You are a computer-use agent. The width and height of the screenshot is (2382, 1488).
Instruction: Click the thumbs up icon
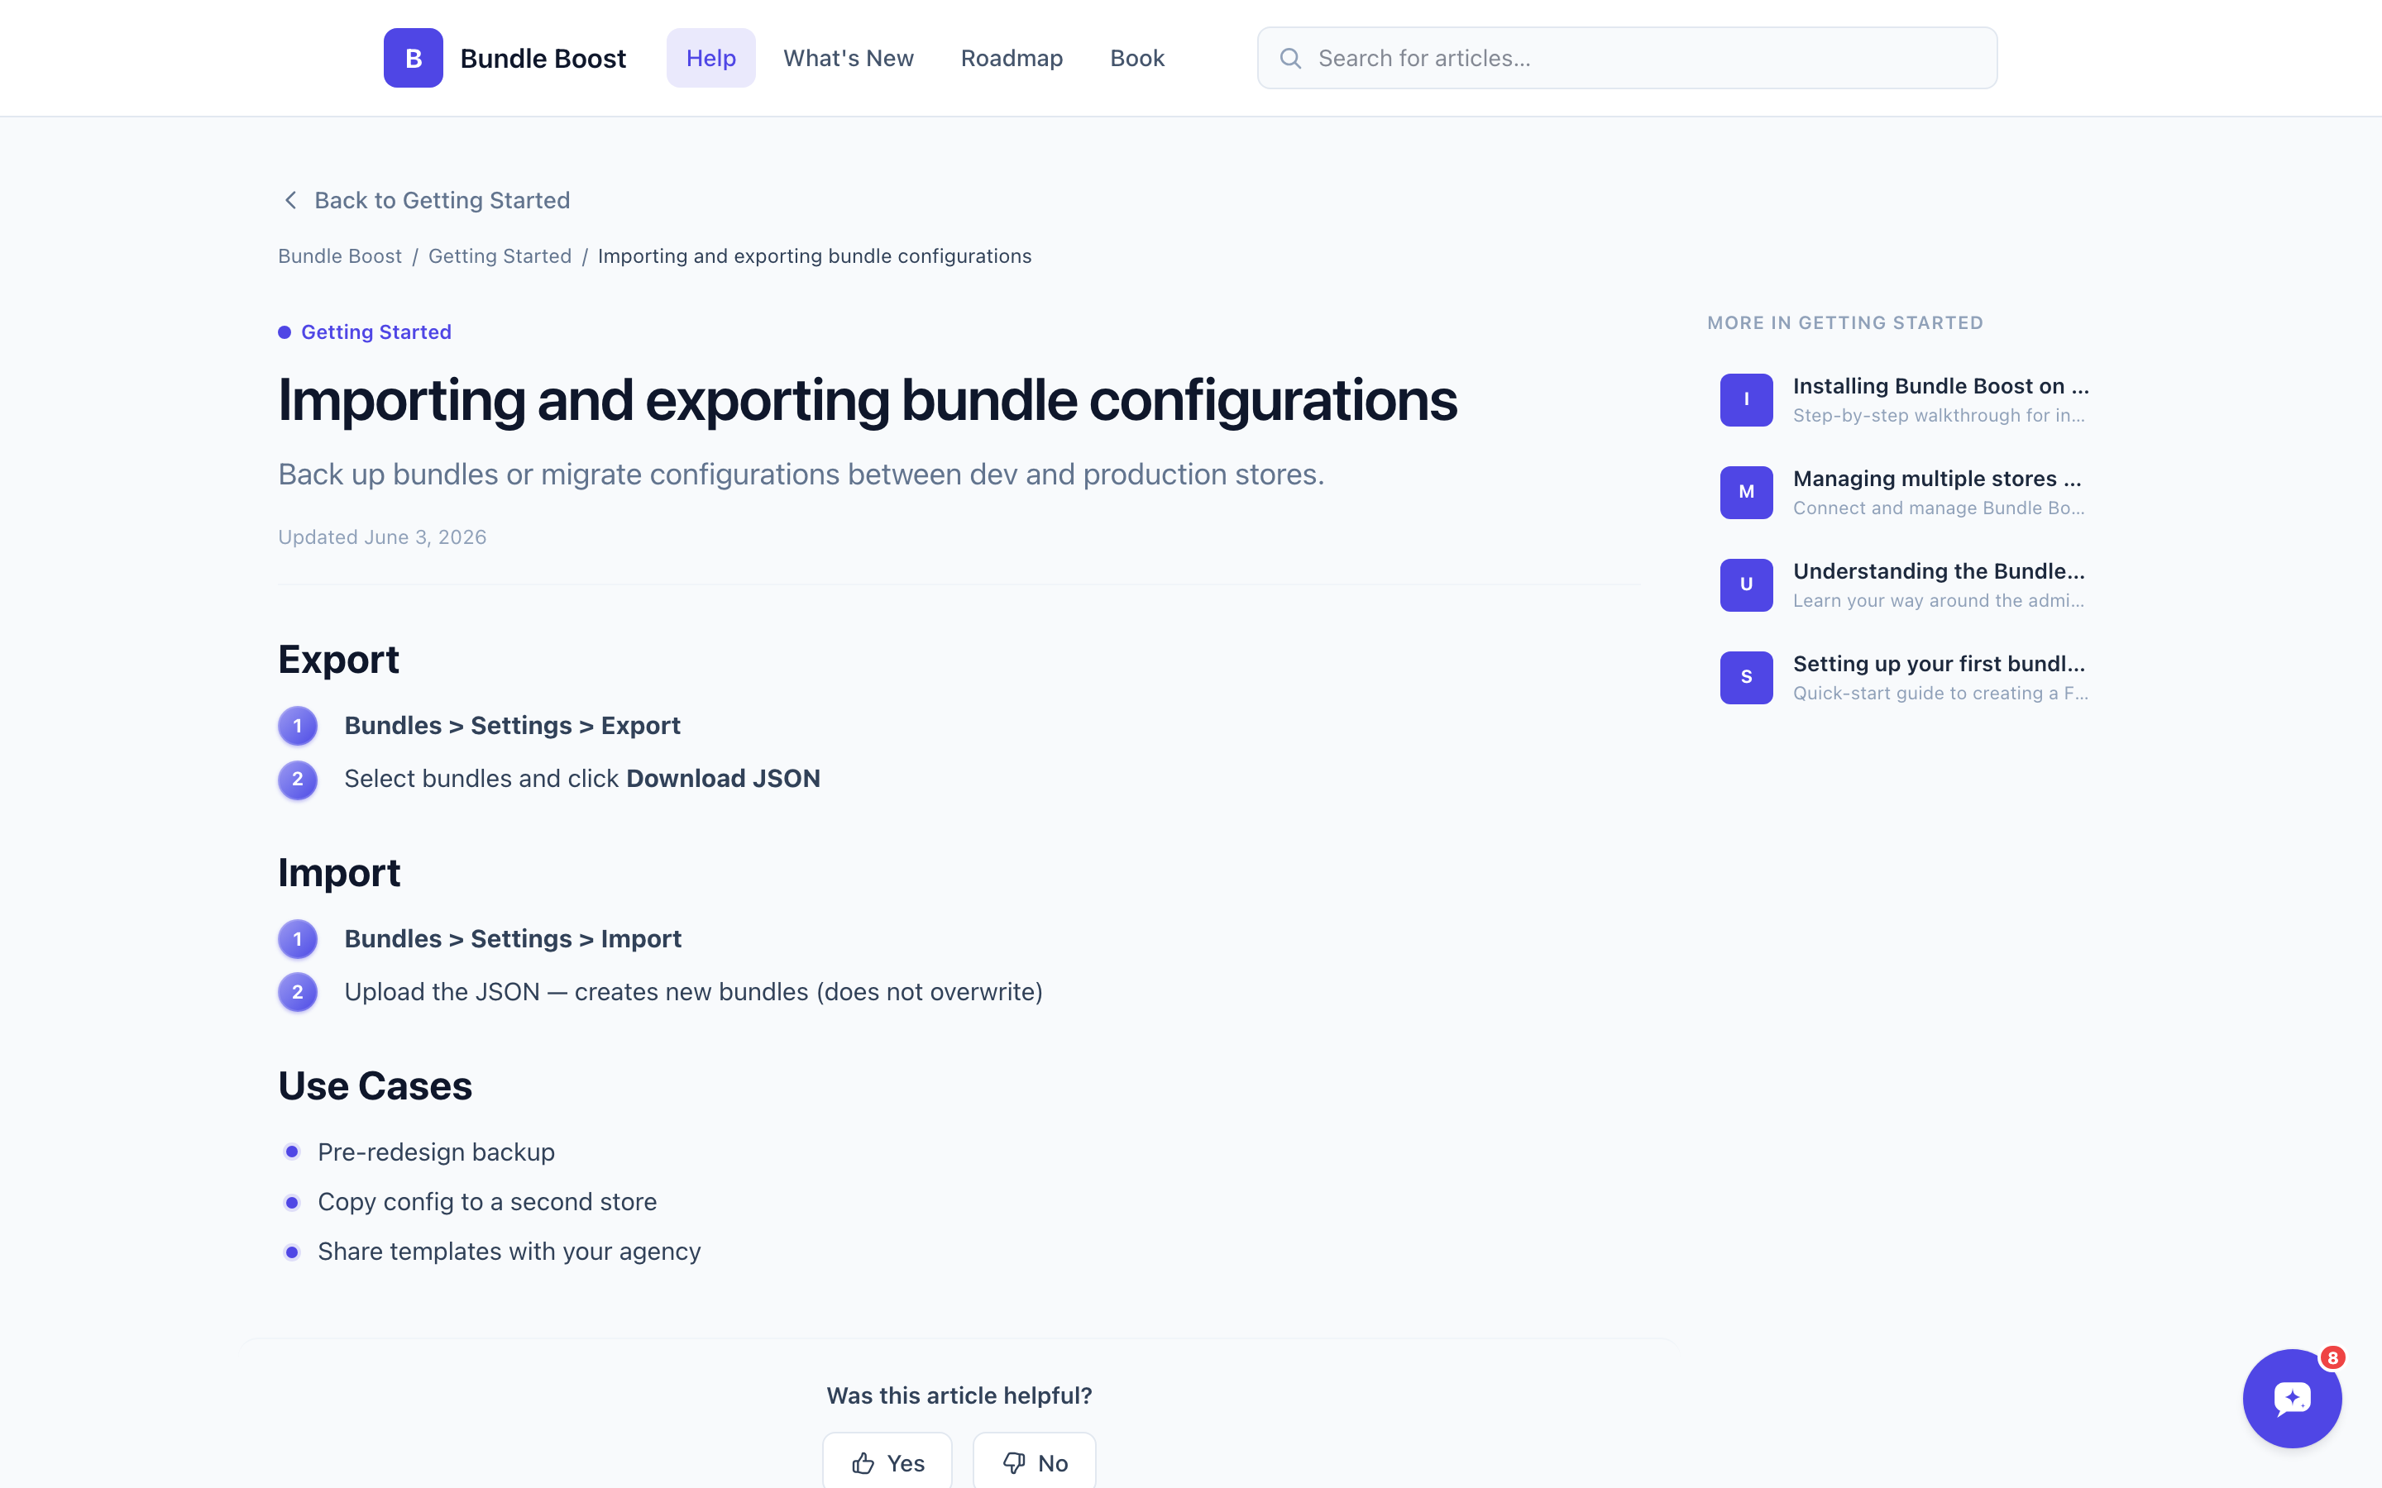coord(863,1462)
